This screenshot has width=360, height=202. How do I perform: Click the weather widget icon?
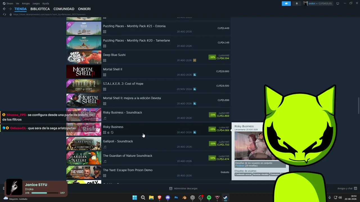[6, 198]
